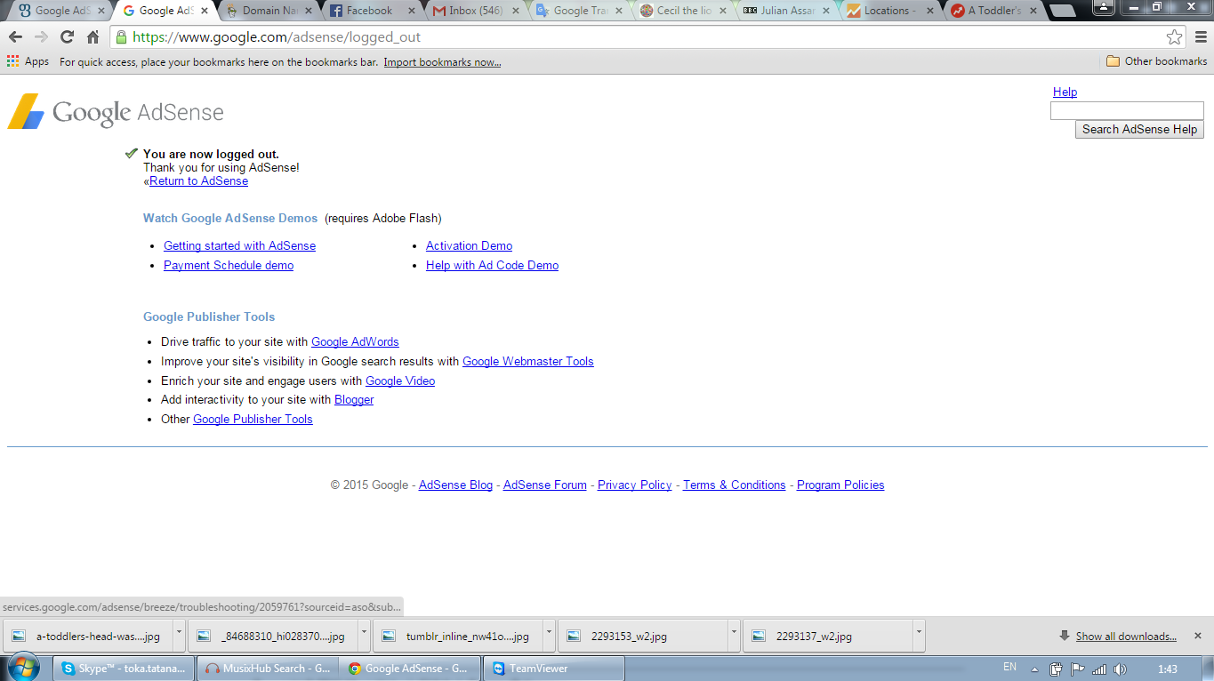This screenshot has width=1214, height=681.
Task: Open the Other bookmarks folder
Action: [x=1156, y=61]
